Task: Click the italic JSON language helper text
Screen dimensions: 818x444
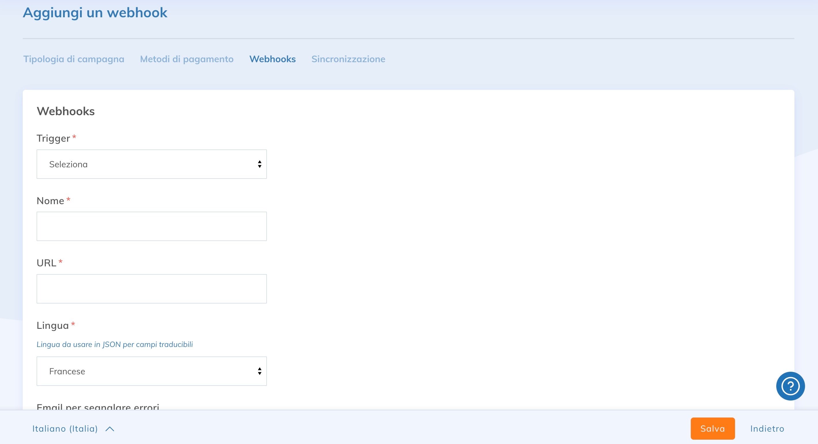Action: pyautogui.click(x=115, y=344)
